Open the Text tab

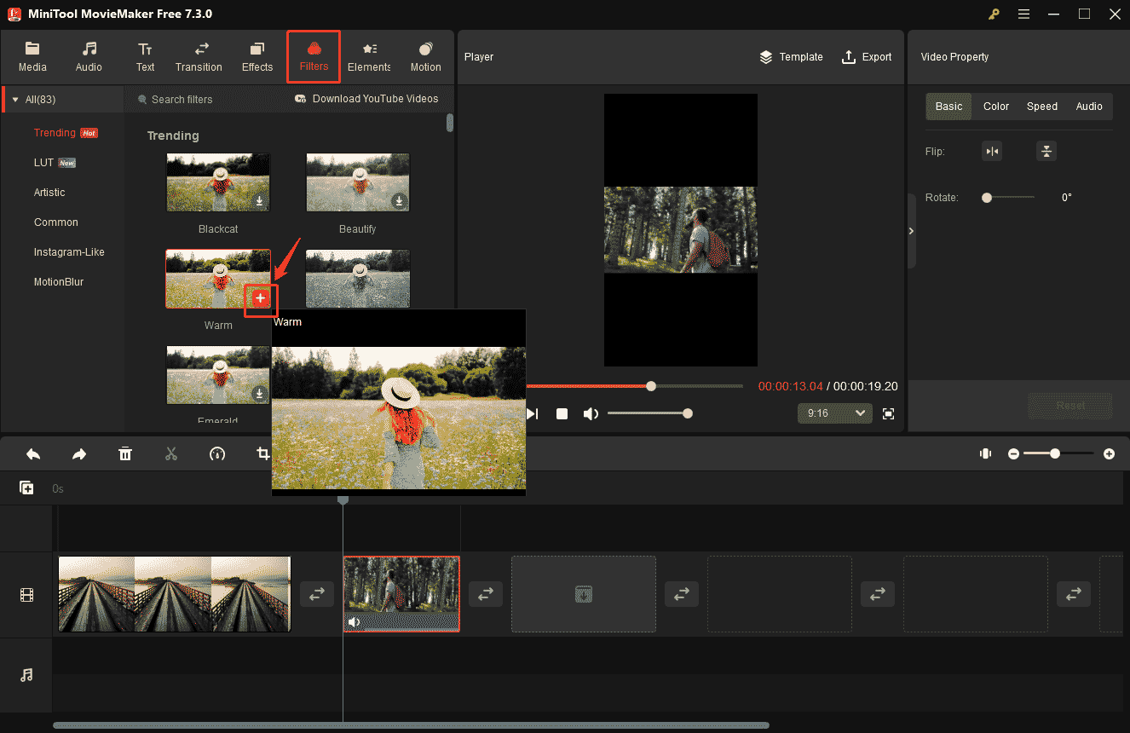pyautogui.click(x=146, y=57)
